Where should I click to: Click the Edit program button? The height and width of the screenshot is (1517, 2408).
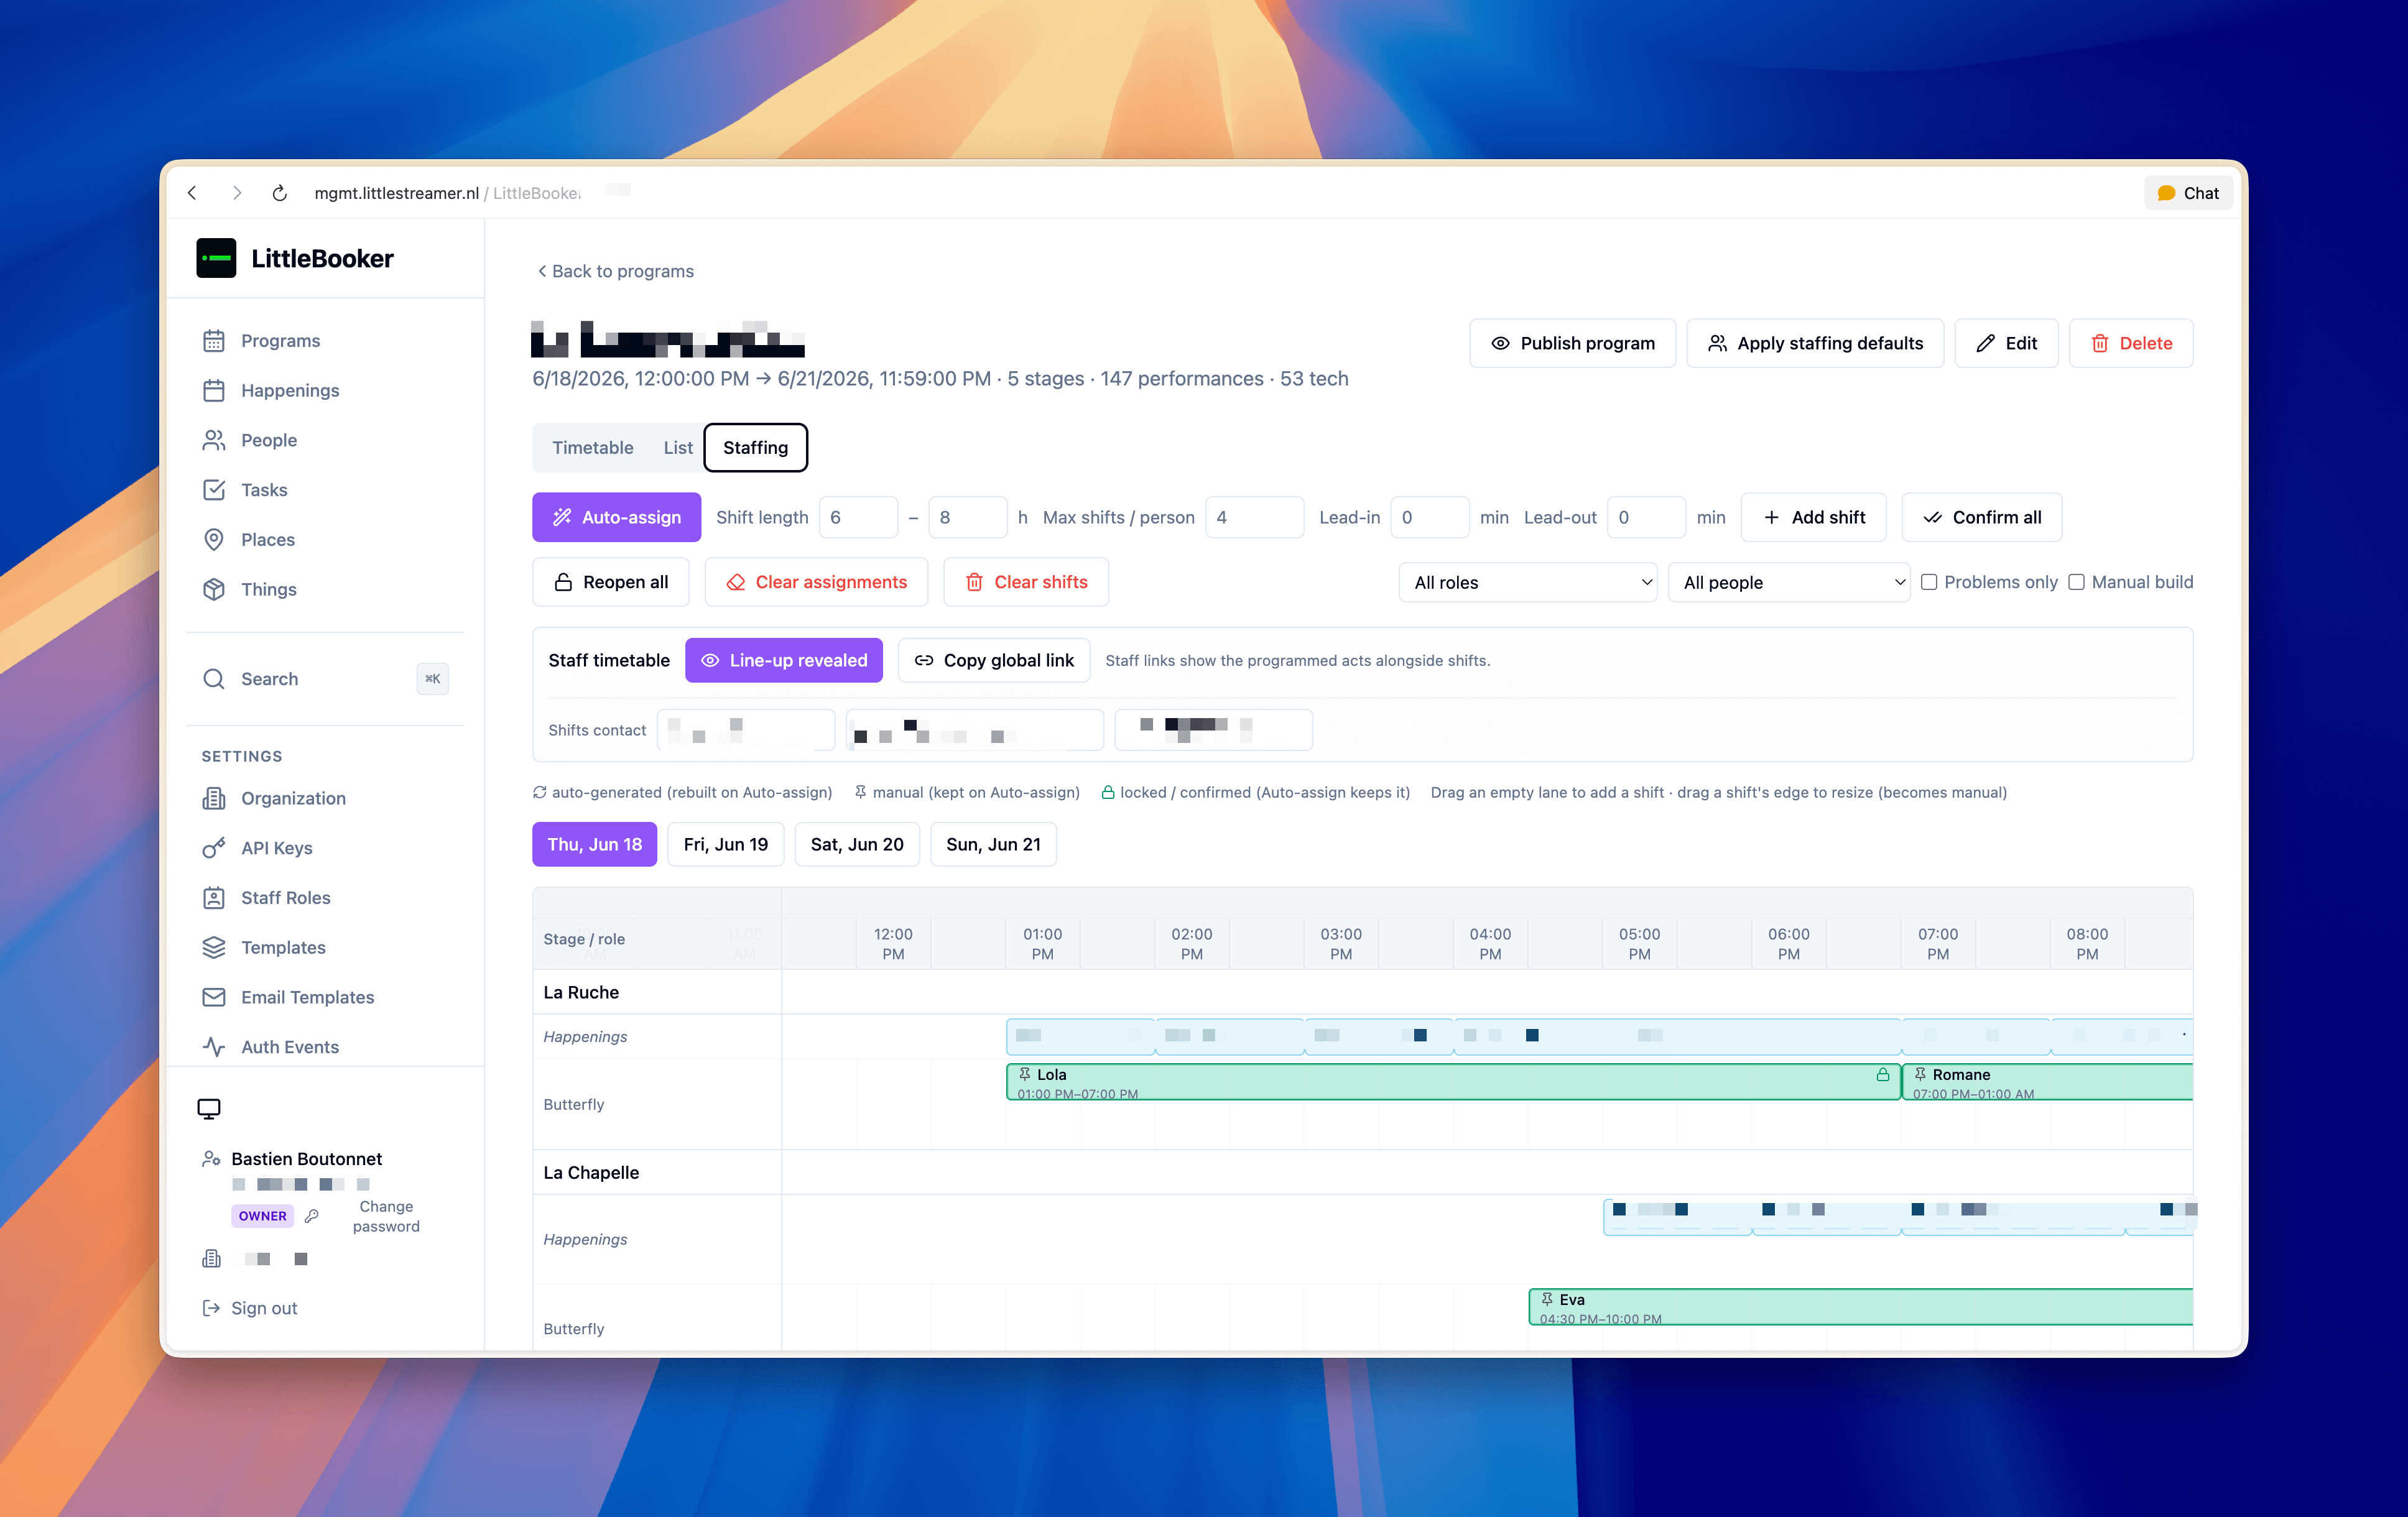[2007, 343]
